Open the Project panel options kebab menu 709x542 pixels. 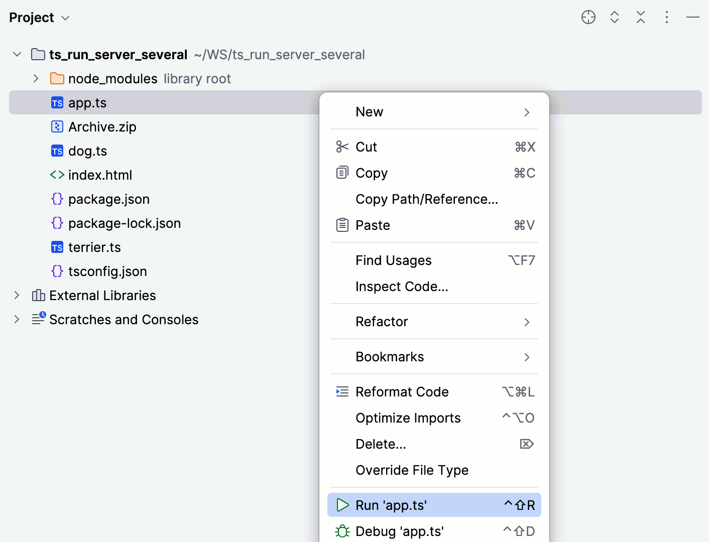(666, 17)
